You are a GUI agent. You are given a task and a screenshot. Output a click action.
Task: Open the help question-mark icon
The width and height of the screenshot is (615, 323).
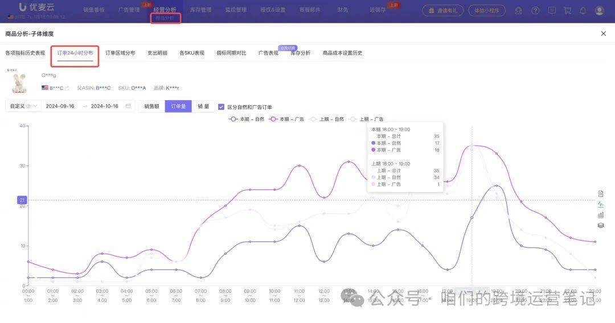coord(535,11)
